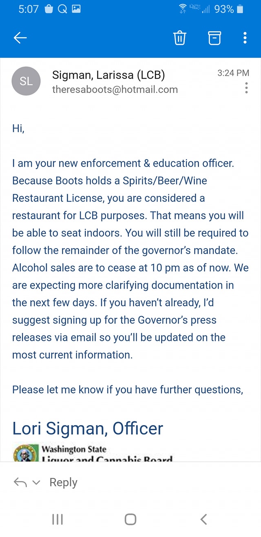This screenshot has height=537, width=261.
Task: Tap theresaboots@hotmail.com address
Action: coord(115,89)
